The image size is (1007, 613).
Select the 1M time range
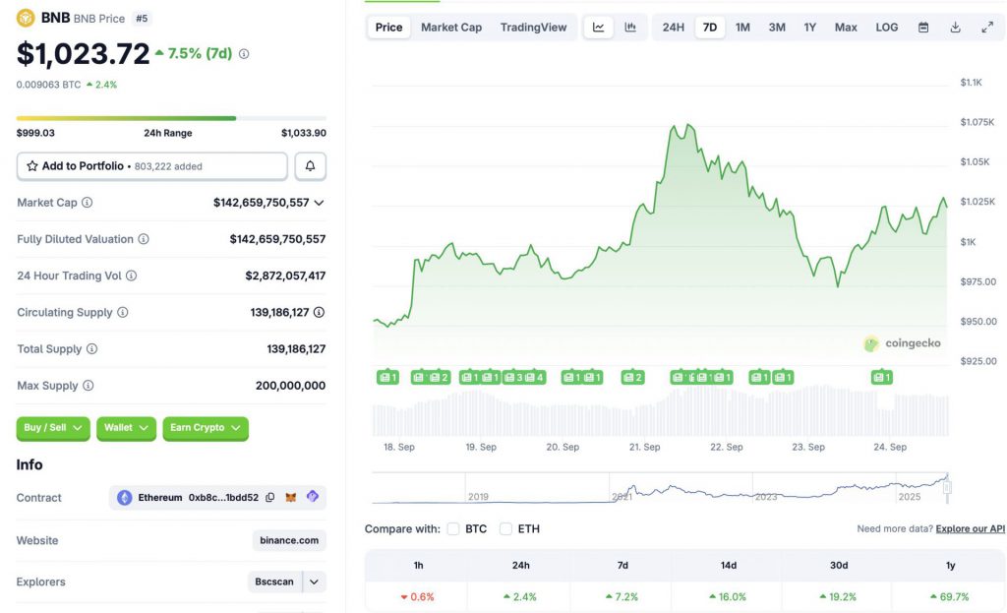pyautogui.click(x=743, y=27)
